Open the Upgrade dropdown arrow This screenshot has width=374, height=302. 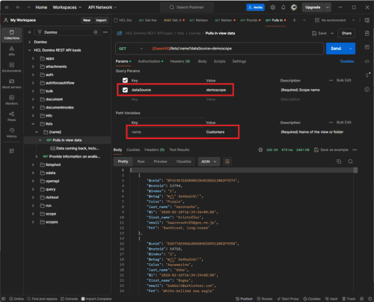click(328, 7)
